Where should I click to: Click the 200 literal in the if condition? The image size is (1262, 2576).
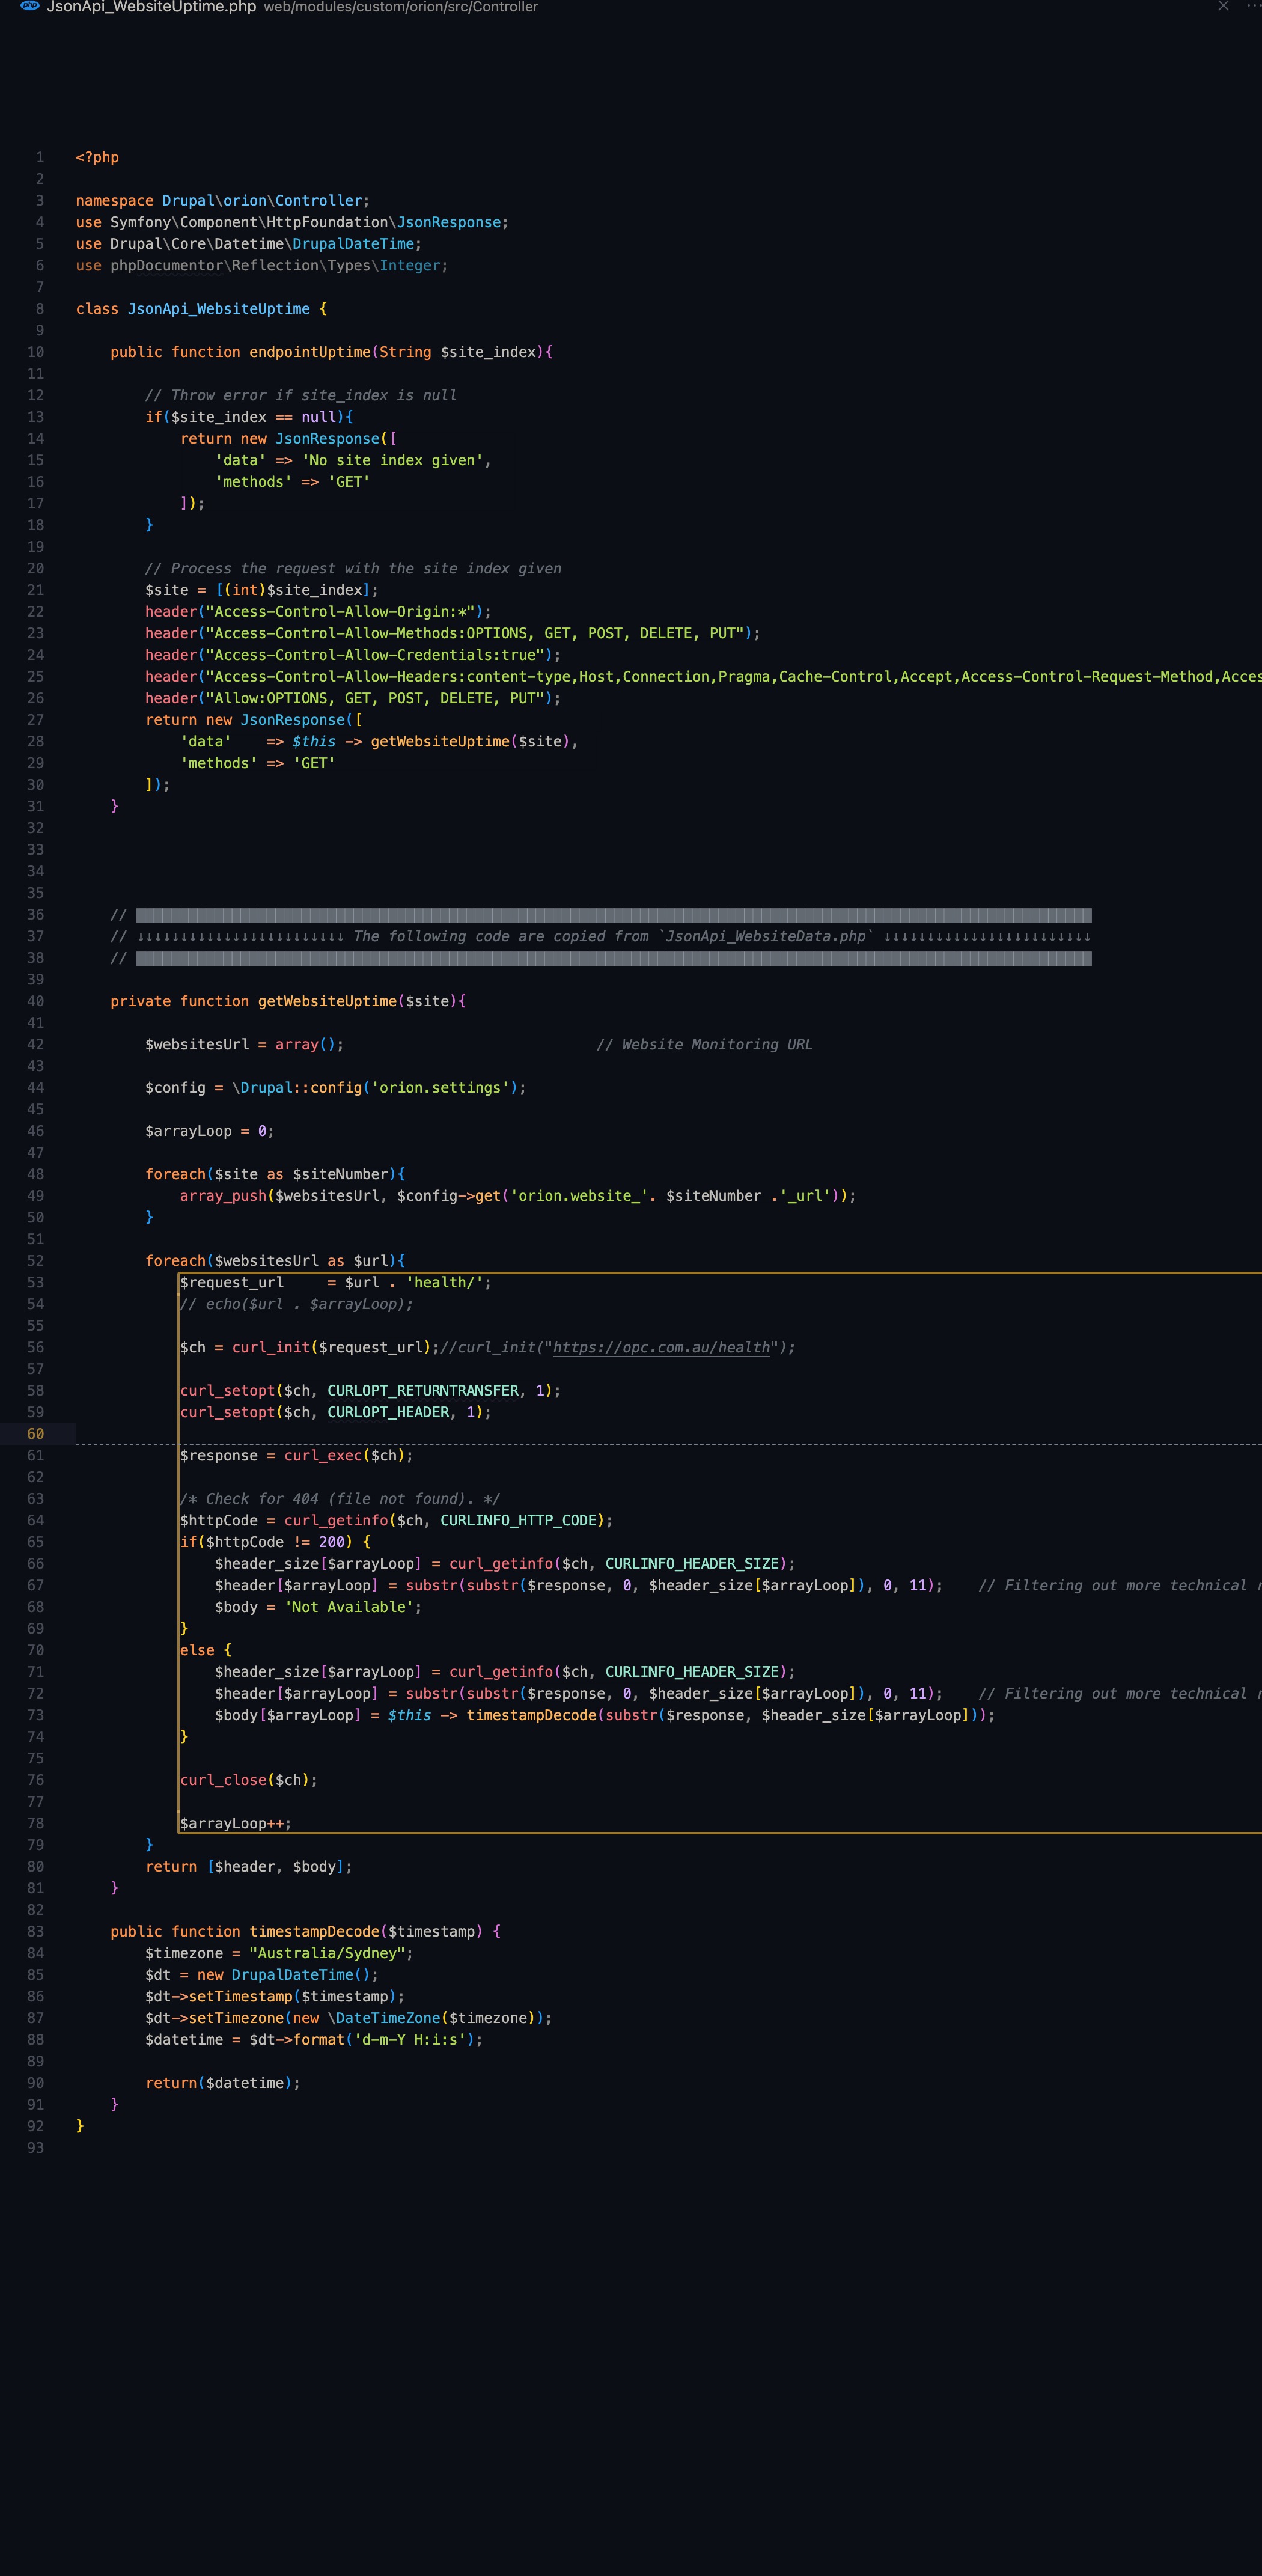click(332, 1542)
